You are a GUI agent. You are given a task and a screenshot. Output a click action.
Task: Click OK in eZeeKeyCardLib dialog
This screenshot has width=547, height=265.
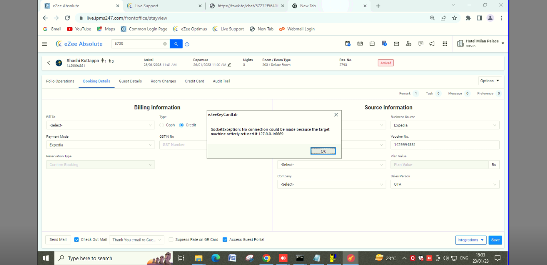pyautogui.click(x=323, y=151)
